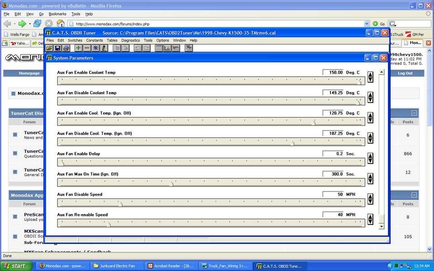The image size is (434, 271).
Task: Click the Log Out link on Monodax page
Action: (405, 73)
